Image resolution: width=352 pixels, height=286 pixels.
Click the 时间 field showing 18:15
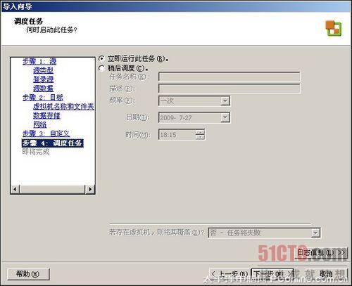click(x=177, y=135)
